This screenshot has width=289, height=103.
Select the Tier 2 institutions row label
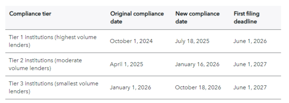[45, 64]
